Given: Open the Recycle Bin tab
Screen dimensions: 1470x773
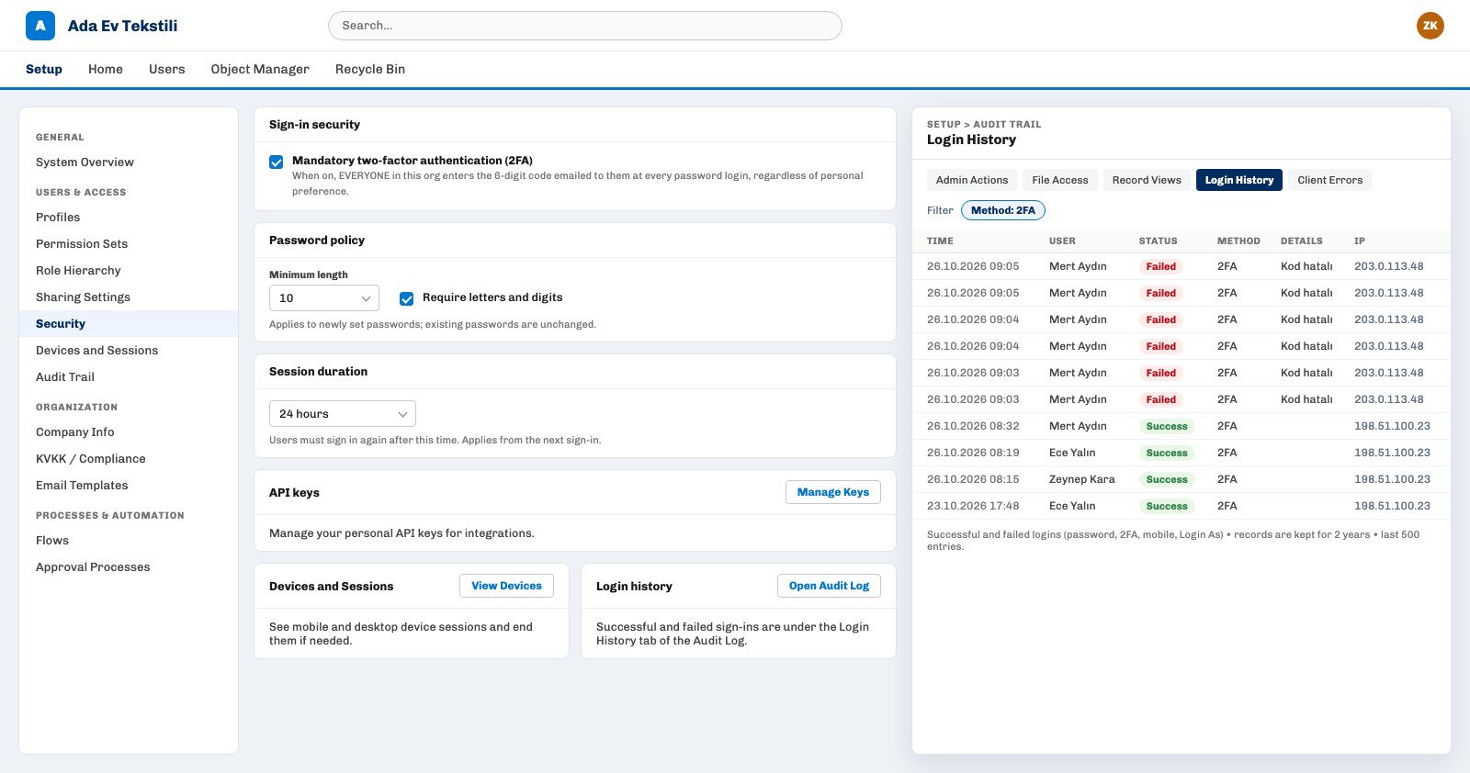Looking at the screenshot, I should pyautogui.click(x=370, y=69).
